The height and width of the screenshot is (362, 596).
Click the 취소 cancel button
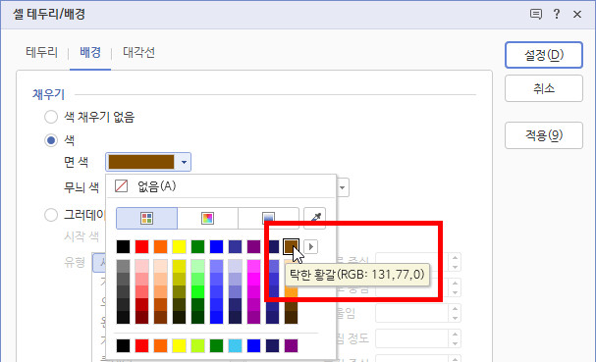click(544, 88)
